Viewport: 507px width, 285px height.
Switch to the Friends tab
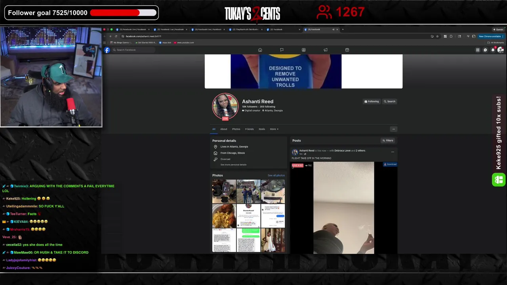point(249,129)
